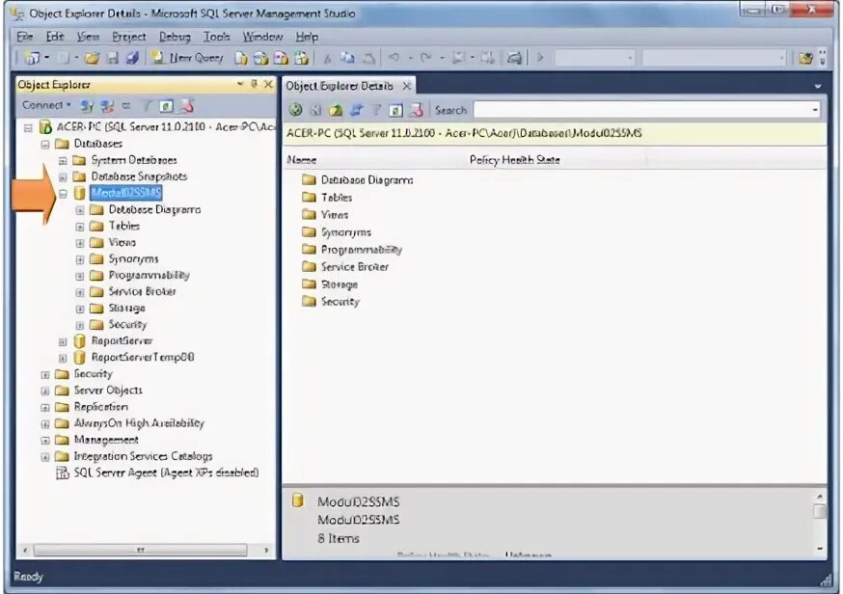This screenshot has height=594, width=843.
Task: Toggle auto-hide pin on Object Explorer
Action: click(x=255, y=84)
